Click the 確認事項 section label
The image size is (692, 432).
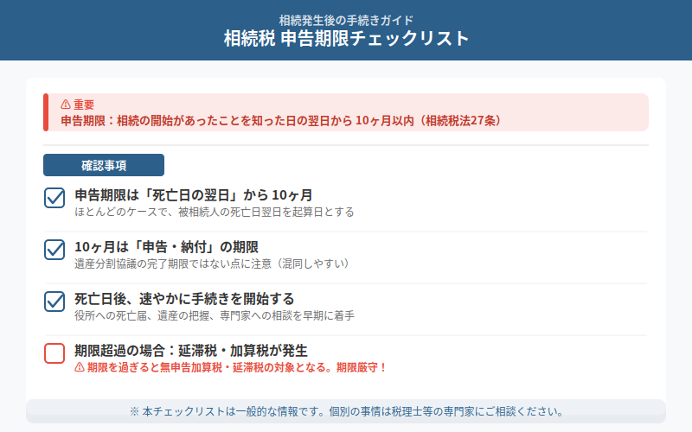[x=104, y=165]
